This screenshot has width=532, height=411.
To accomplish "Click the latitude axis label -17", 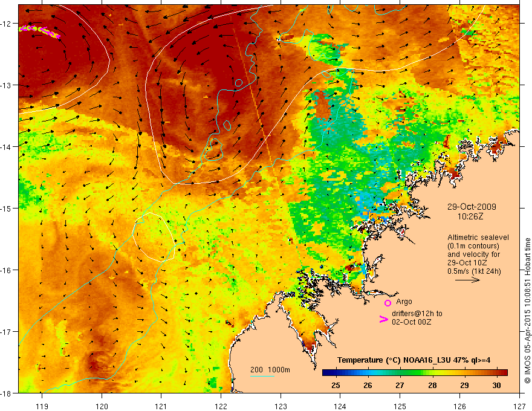I will (5, 332).
